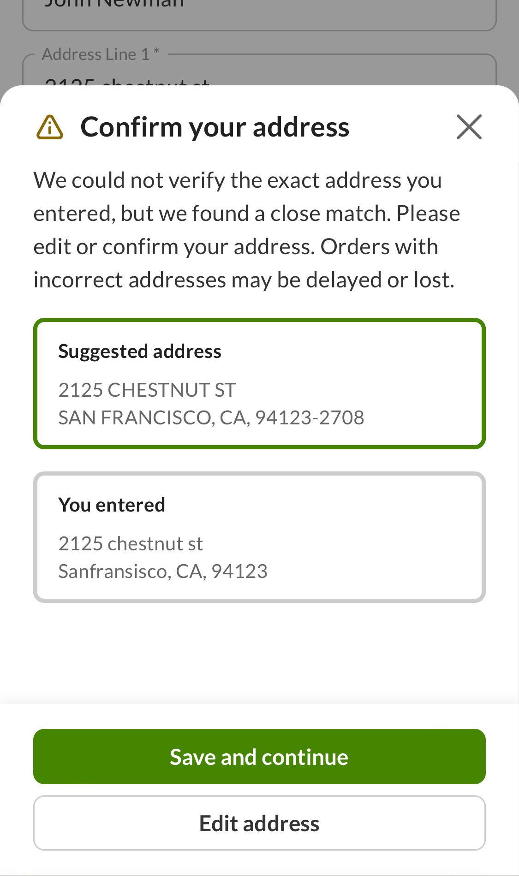
Task: Tap the Confirm your address title
Action: [215, 126]
